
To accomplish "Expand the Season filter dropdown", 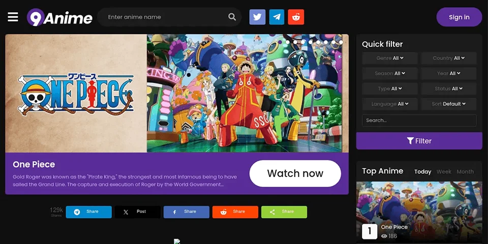I will tap(390, 73).
